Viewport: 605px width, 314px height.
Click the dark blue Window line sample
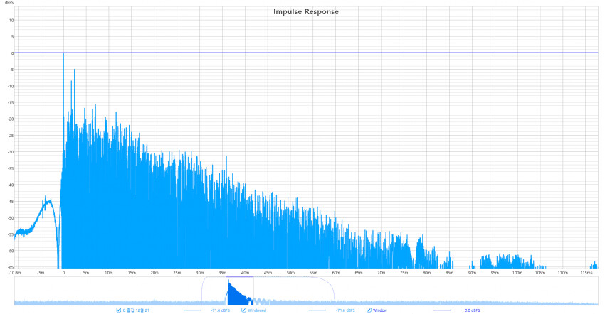[x=443, y=310]
